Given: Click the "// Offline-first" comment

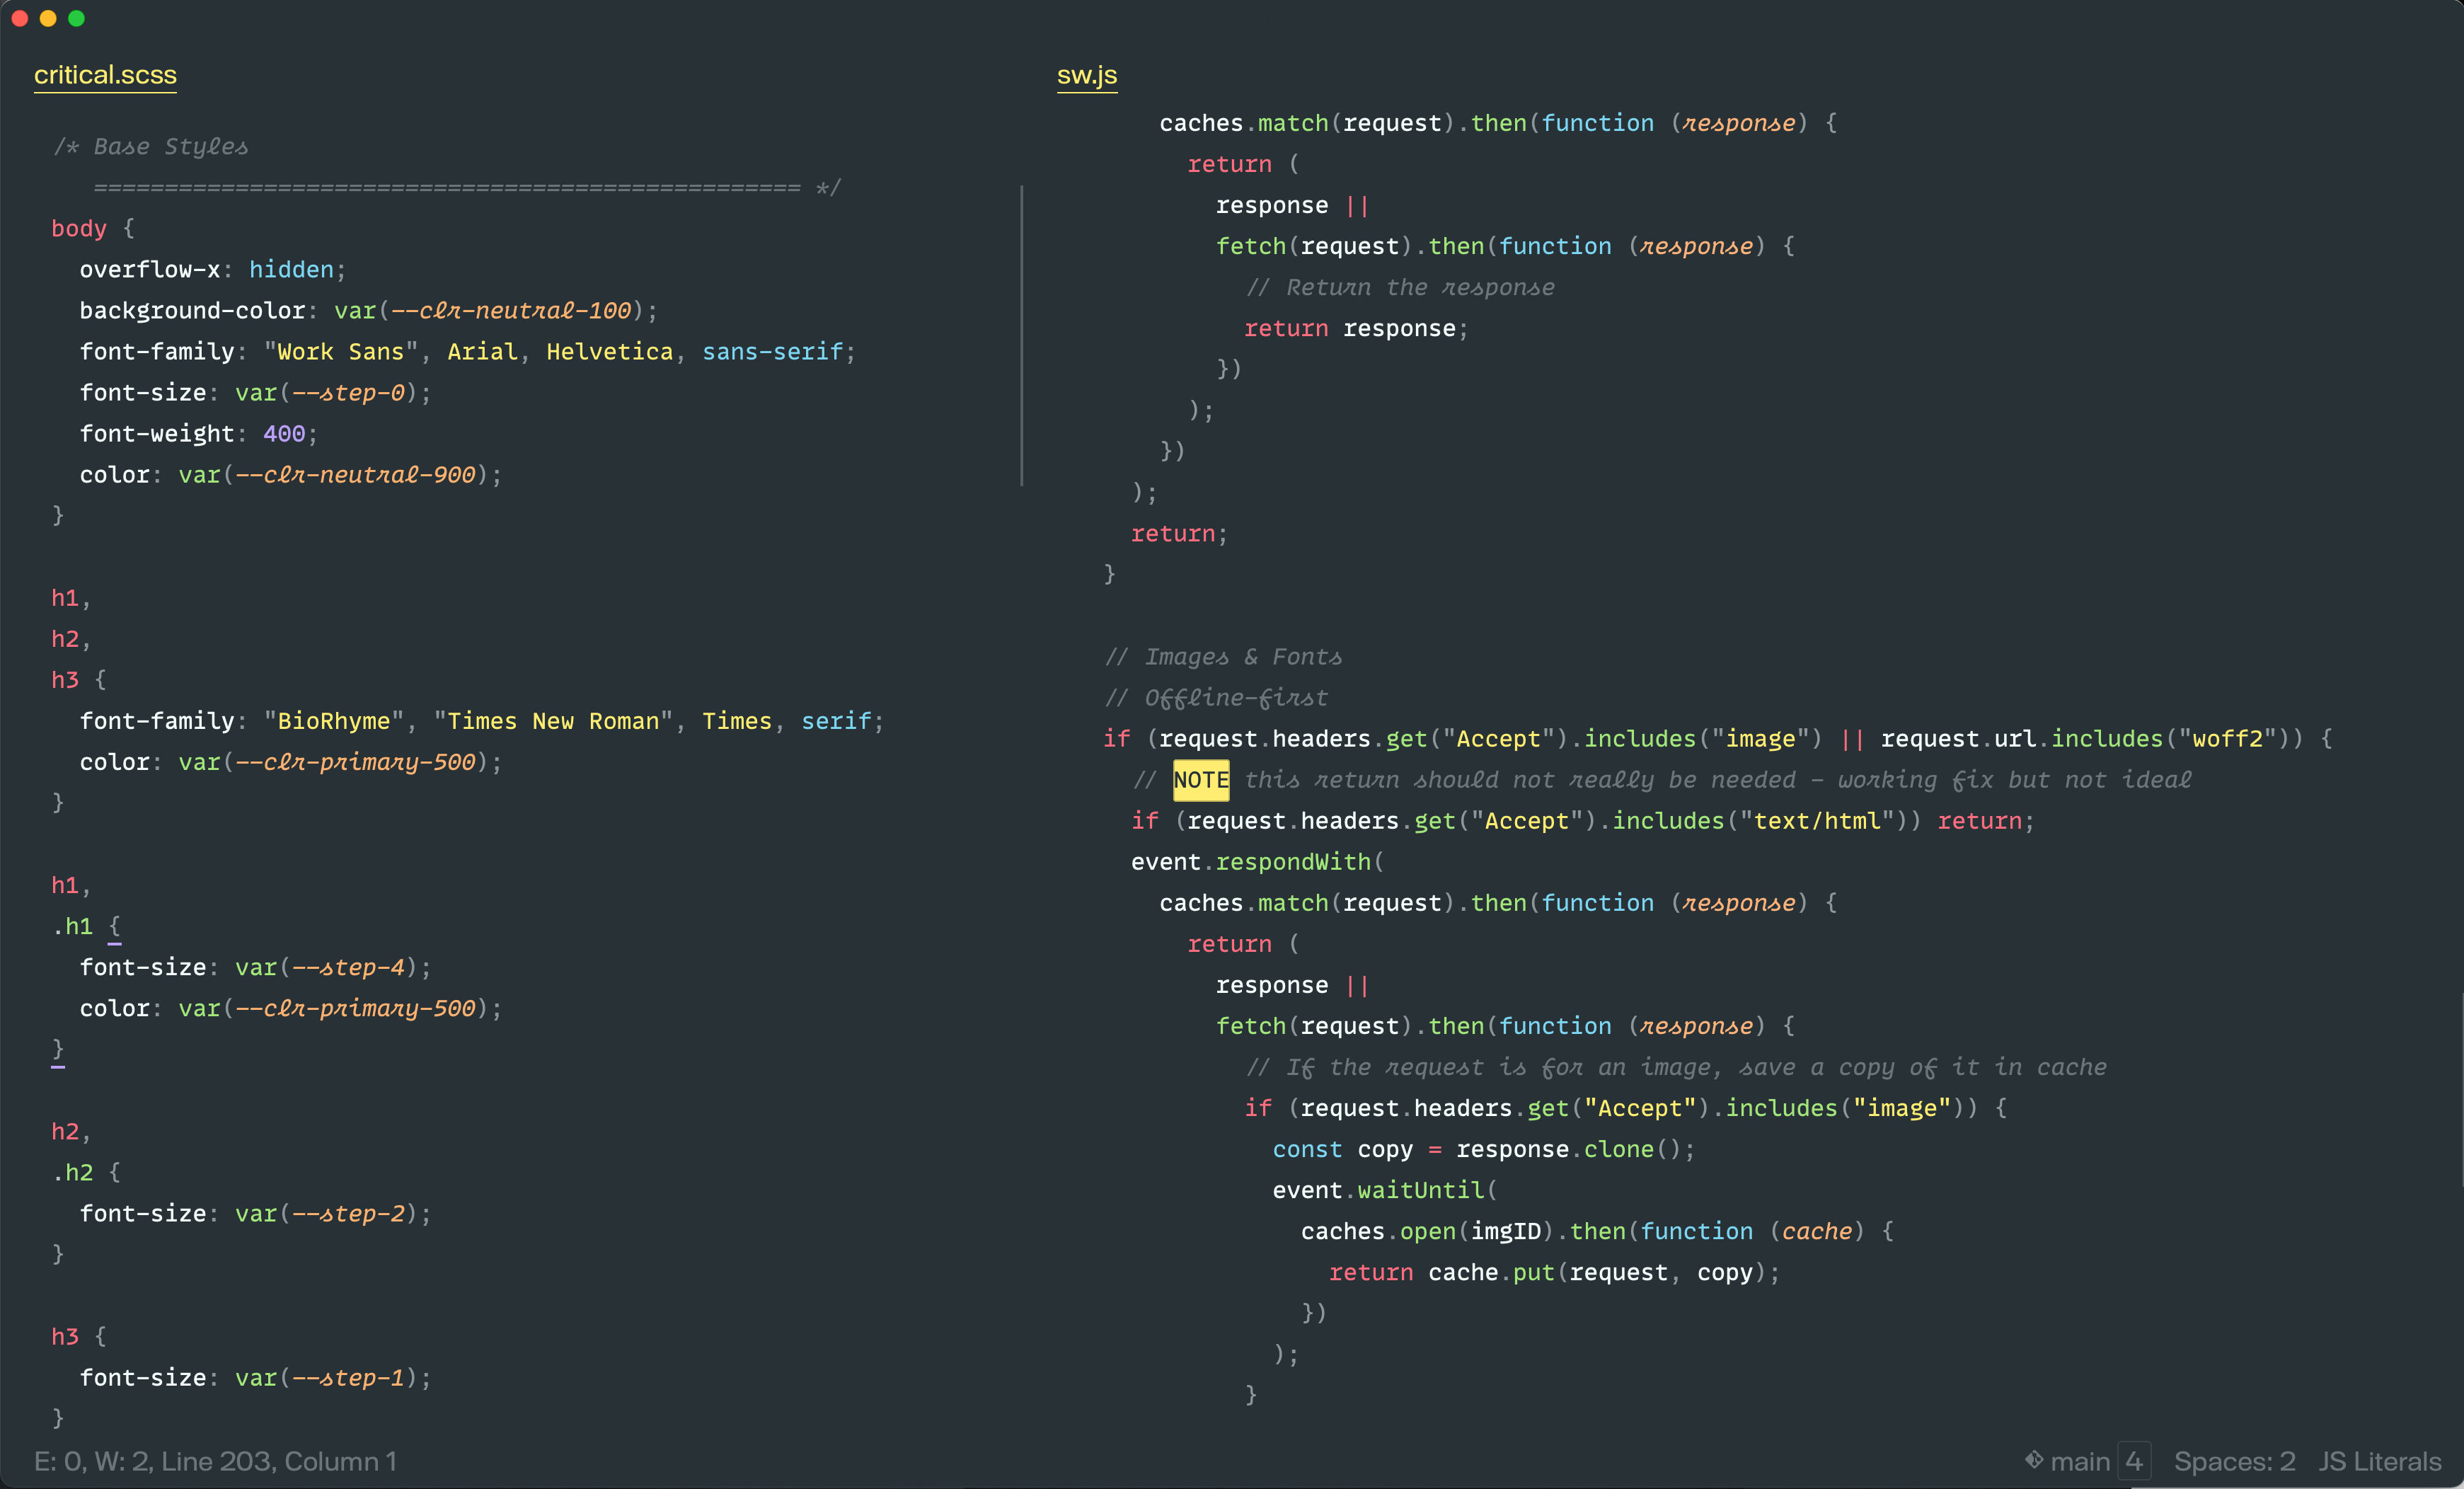Looking at the screenshot, I should coord(1216,697).
